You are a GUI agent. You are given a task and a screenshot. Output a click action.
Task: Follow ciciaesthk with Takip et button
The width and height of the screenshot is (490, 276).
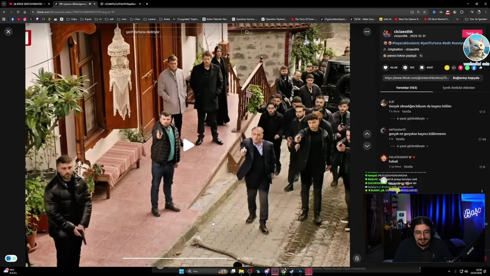tap(472, 33)
